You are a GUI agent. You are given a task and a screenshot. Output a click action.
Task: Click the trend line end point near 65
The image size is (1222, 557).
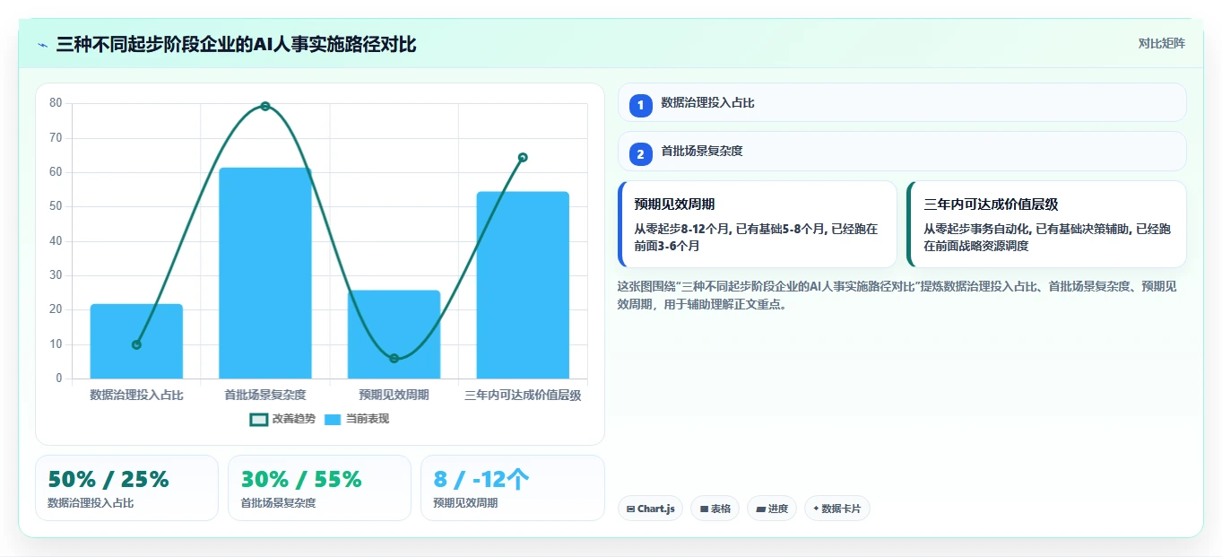523,158
